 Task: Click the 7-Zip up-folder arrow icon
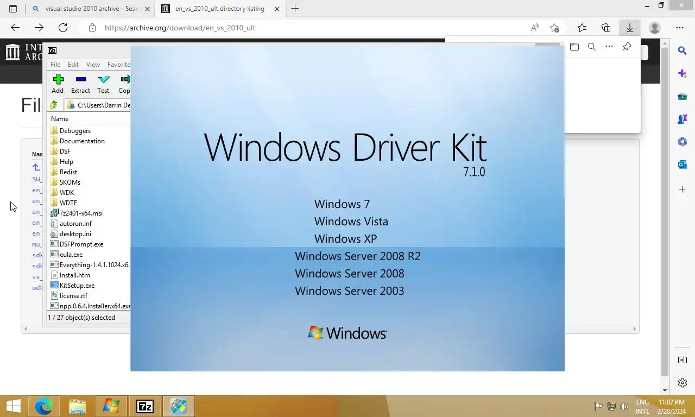coord(54,105)
